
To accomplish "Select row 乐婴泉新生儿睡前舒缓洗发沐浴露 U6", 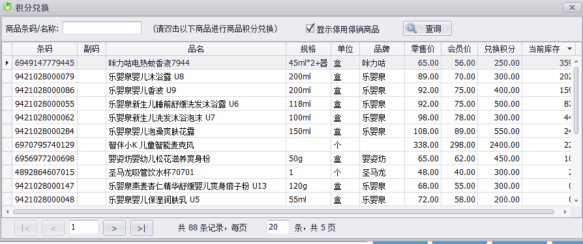I will click(x=286, y=104).
